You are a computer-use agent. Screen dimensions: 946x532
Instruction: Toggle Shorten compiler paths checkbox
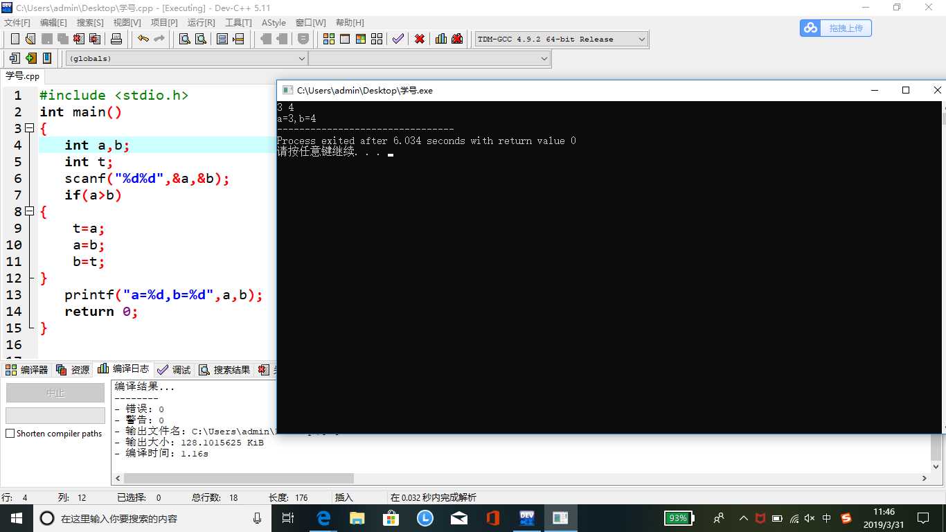point(10,434)
